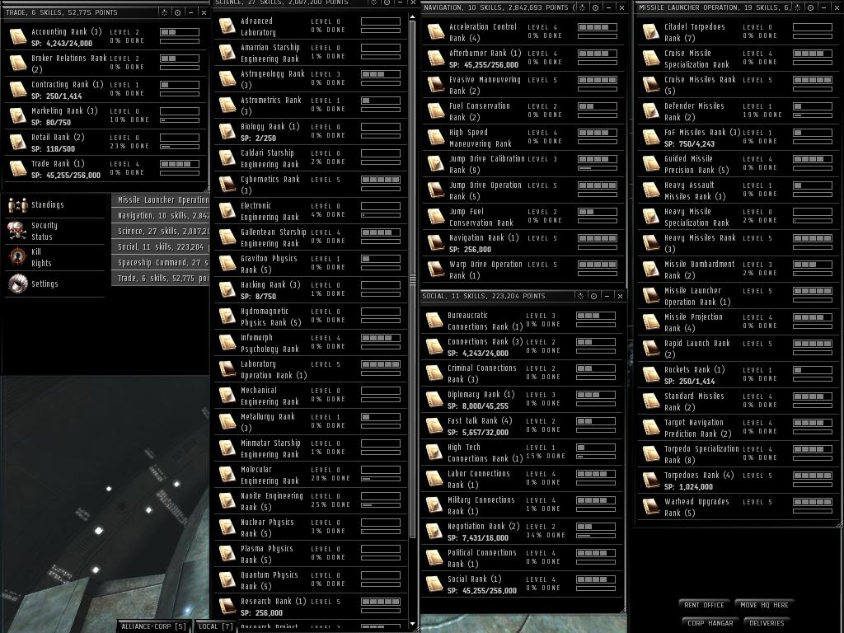Select the Diplomacy skill book icon
The width and height of the screenshot is (844, 633).
tap(434, 400)
